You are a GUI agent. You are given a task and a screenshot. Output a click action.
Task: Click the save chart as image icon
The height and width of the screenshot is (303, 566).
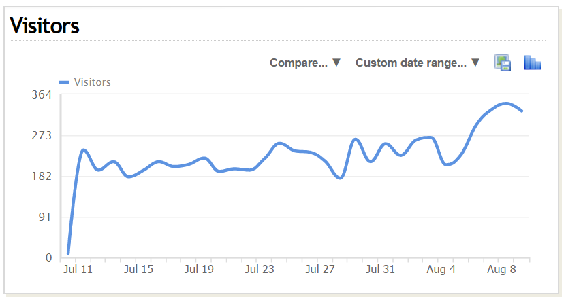point(503,63)
